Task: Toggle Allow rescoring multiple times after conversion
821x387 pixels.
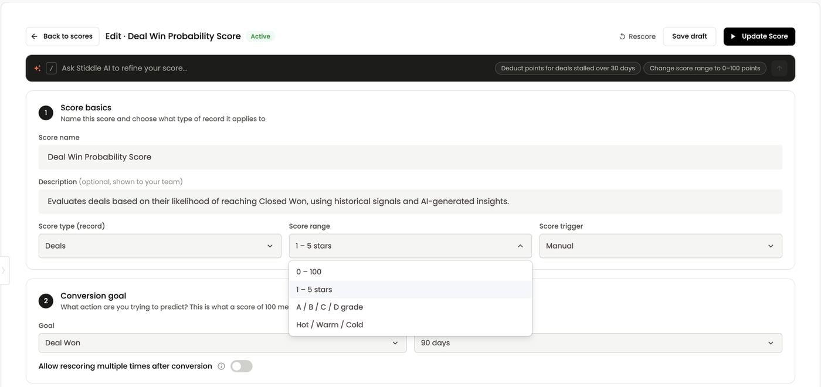Action: coord(242,366)
